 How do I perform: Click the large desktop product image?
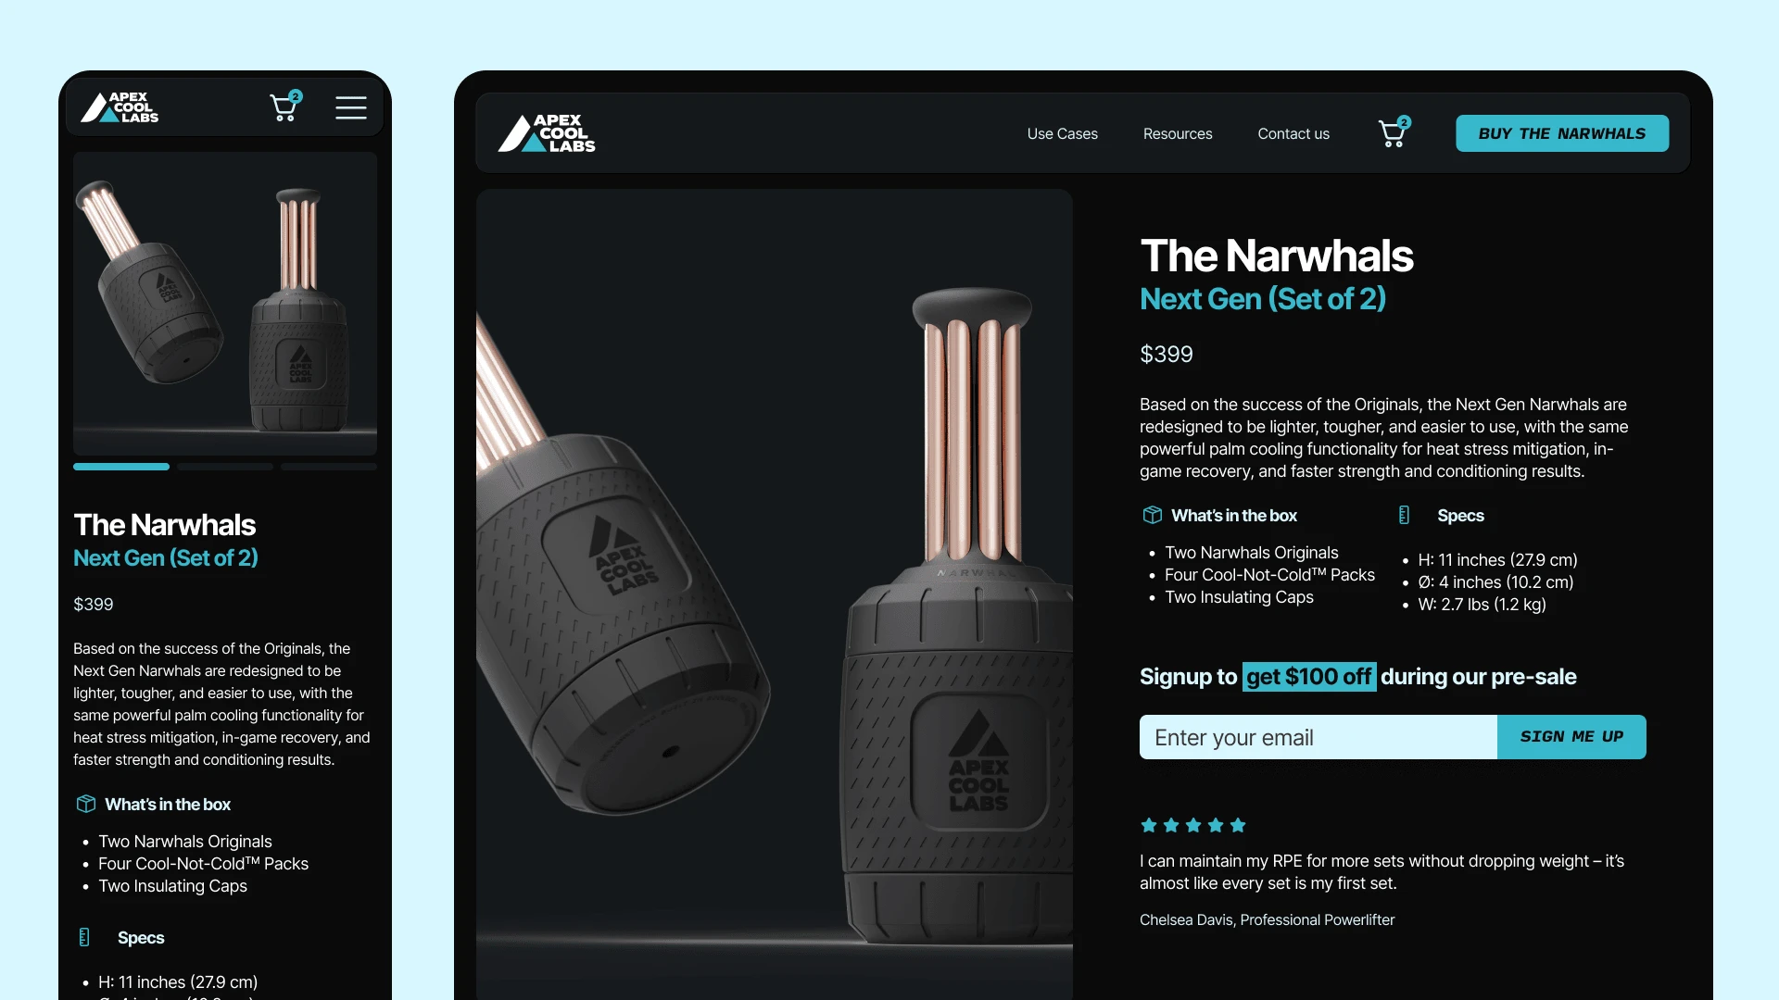coord(775,594)
